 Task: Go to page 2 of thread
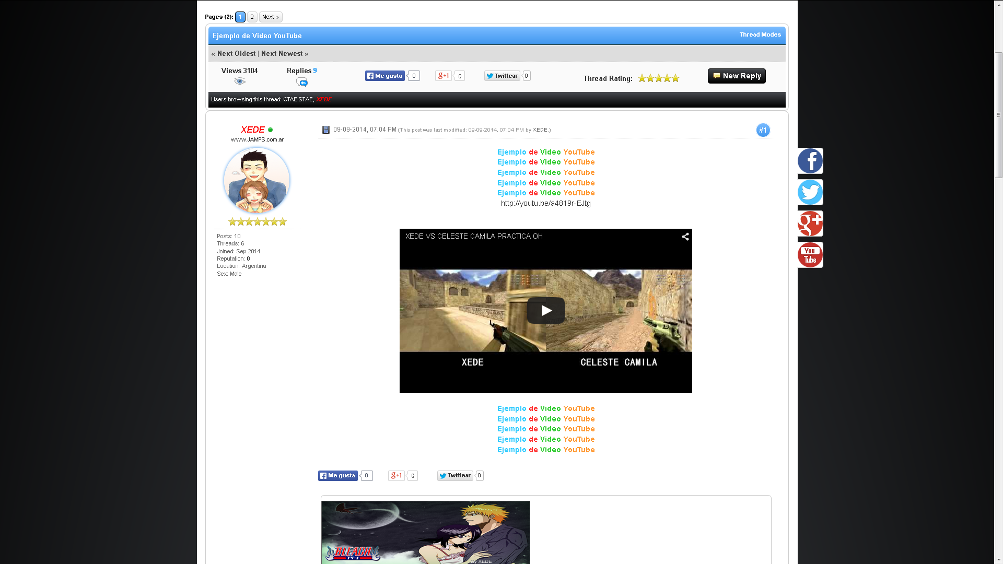[x=252, y=17]
